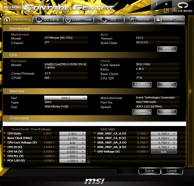Open the CPU Core Voltage Auto dropdown
Image resolution: width=194 pixels, height=186 pixels.
[x=72, y=143]
